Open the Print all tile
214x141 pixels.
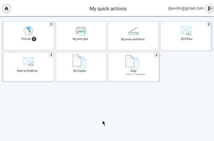tap(29, 36)
